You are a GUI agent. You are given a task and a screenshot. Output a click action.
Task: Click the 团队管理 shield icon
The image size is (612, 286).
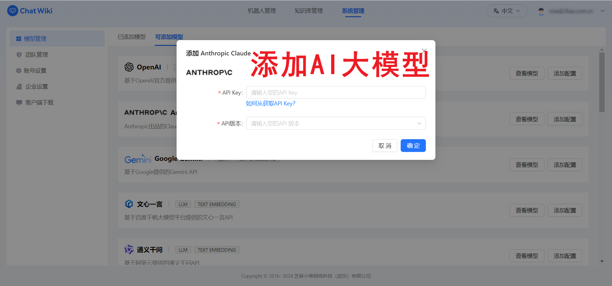coord(19,55)
